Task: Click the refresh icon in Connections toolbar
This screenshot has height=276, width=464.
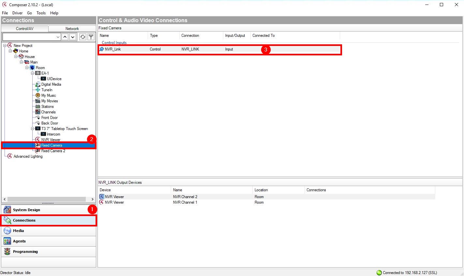Action: pyautogui.click(x=83, y=37)
